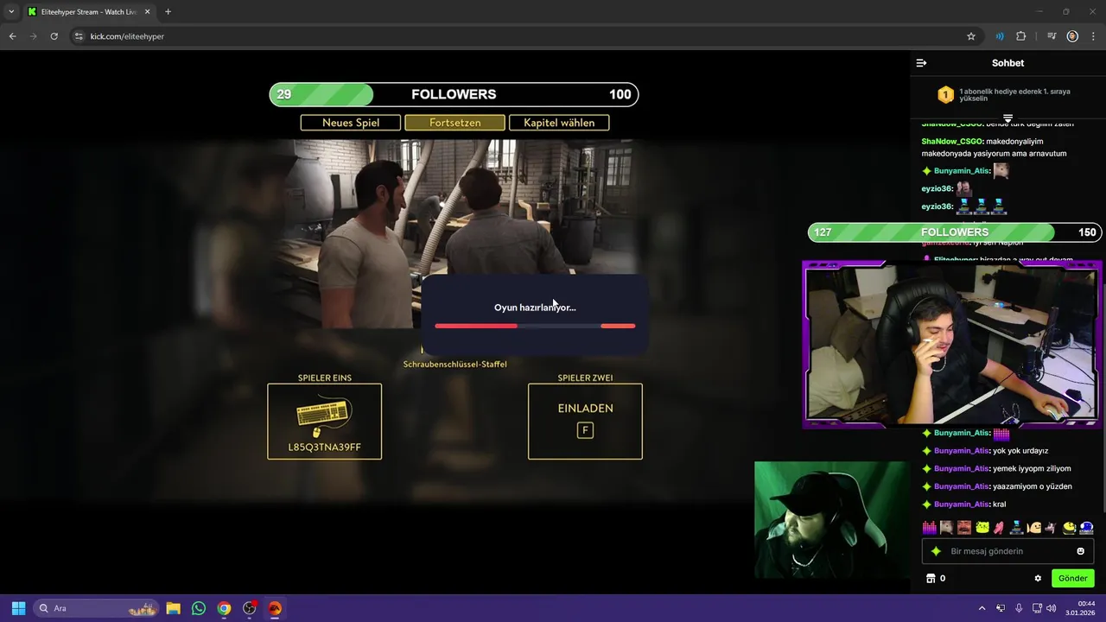The height and width of the screenshot is (622, 1106).
Task: Select the Fortsetzen menu tab
Action: (x=455, y=123)
